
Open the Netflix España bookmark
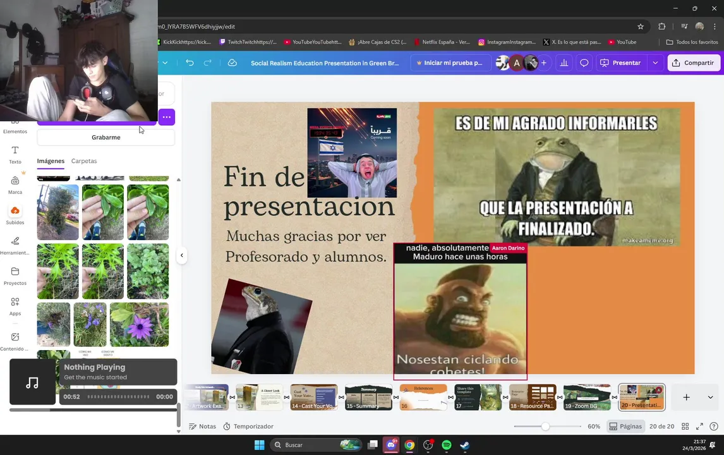click(442, 42)
